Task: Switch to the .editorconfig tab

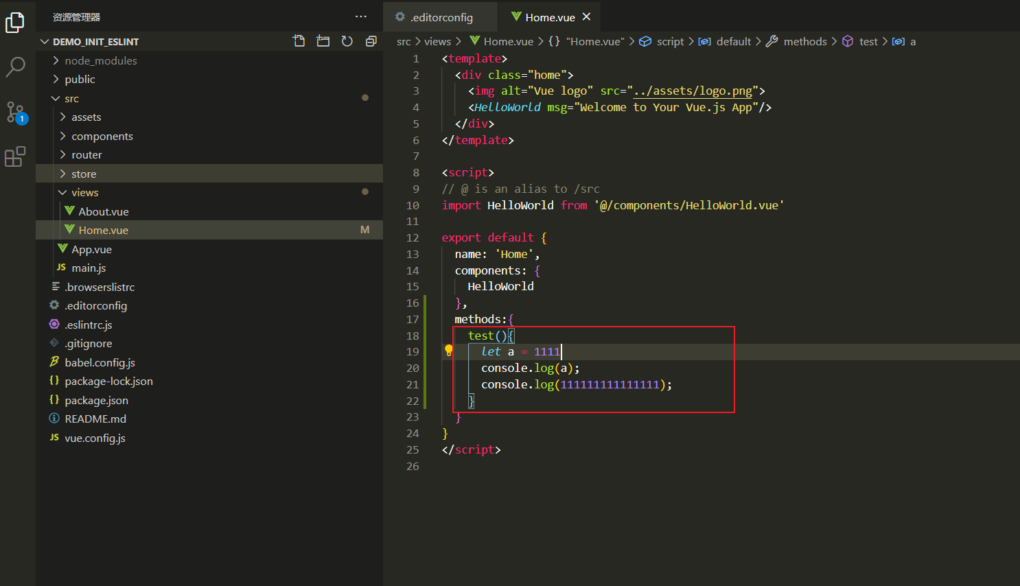Action: coord(440,16)
